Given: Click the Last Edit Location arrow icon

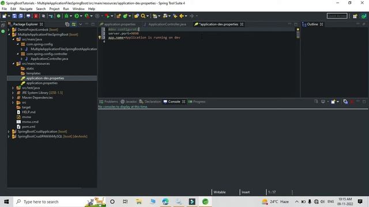Looking at the screenshot, I should coord(175,16).
